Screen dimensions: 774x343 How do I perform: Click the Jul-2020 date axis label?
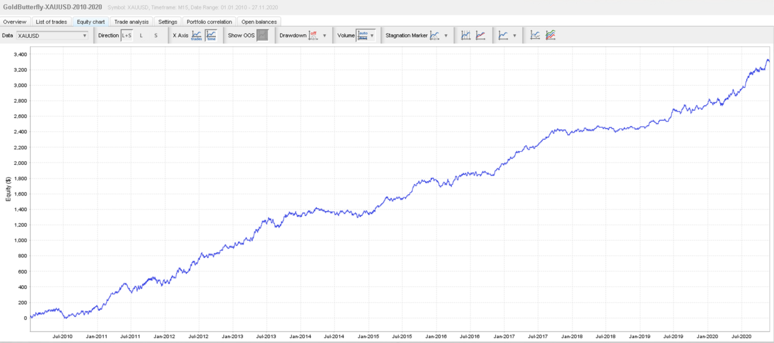[740, 336]
